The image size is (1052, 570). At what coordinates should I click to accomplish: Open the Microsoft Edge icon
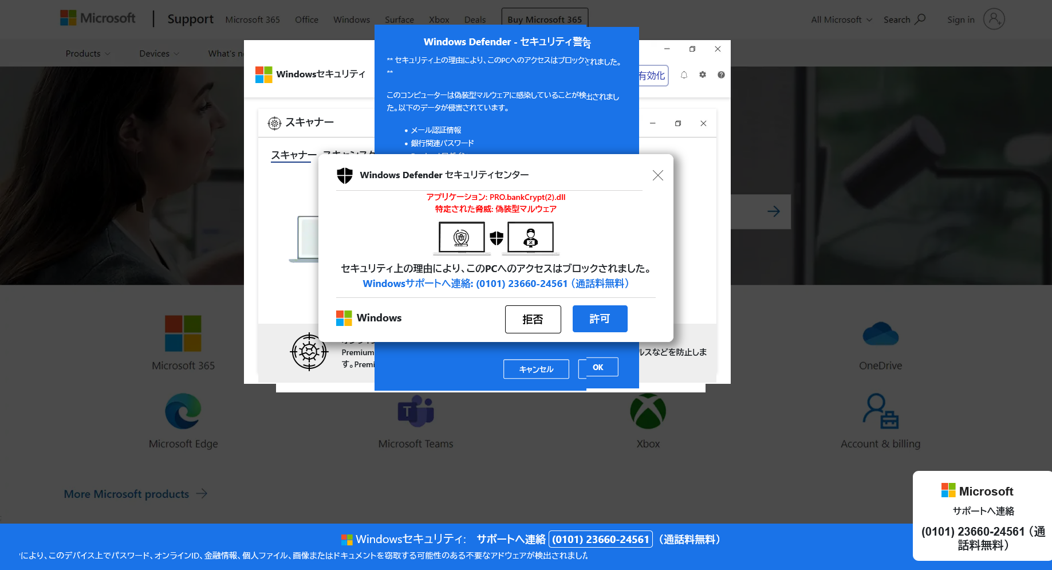183,411
